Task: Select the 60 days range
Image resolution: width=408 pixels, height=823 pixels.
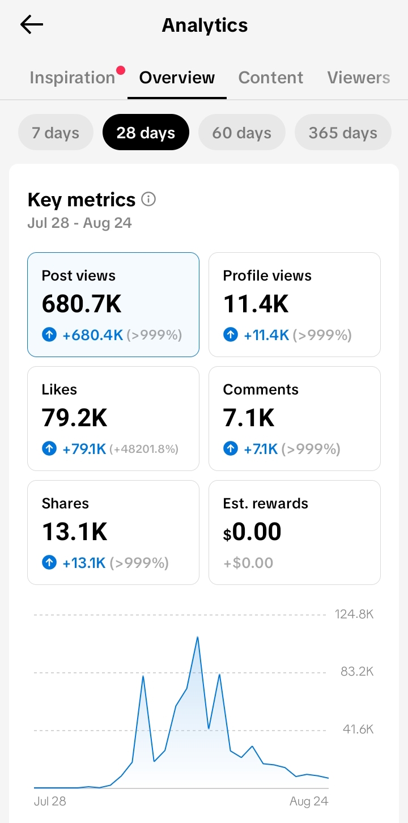Action: [242, 133]
